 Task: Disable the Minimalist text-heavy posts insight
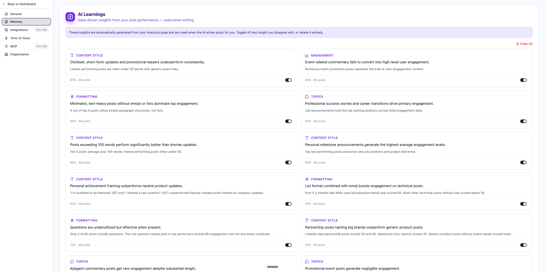(288, 121)
